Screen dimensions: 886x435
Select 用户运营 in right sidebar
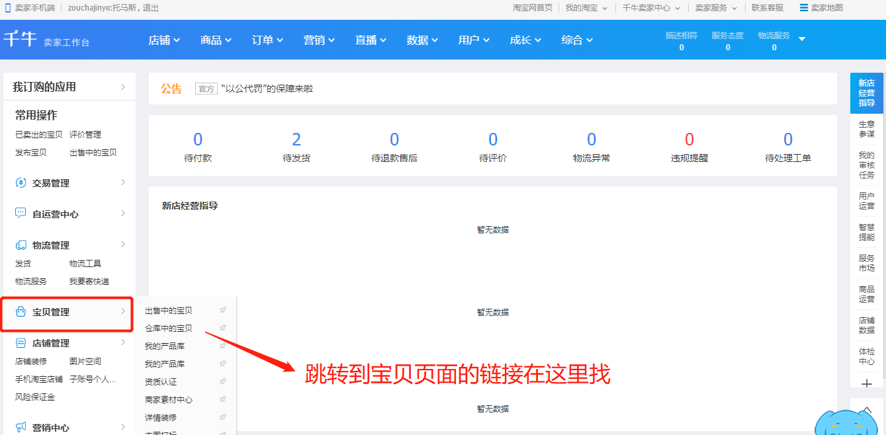tap(867, 201)
